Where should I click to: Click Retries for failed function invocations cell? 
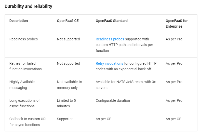(25, 66)
